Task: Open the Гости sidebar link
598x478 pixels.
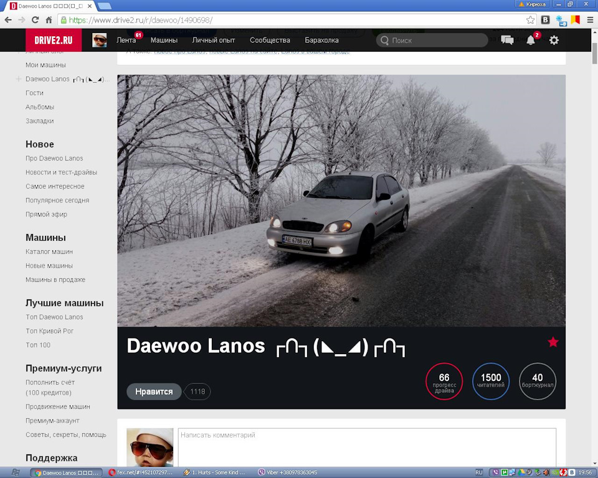Action: point(34,93)
